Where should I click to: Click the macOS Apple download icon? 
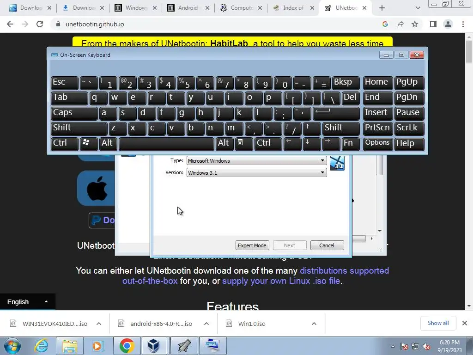(x=97, y=189)
